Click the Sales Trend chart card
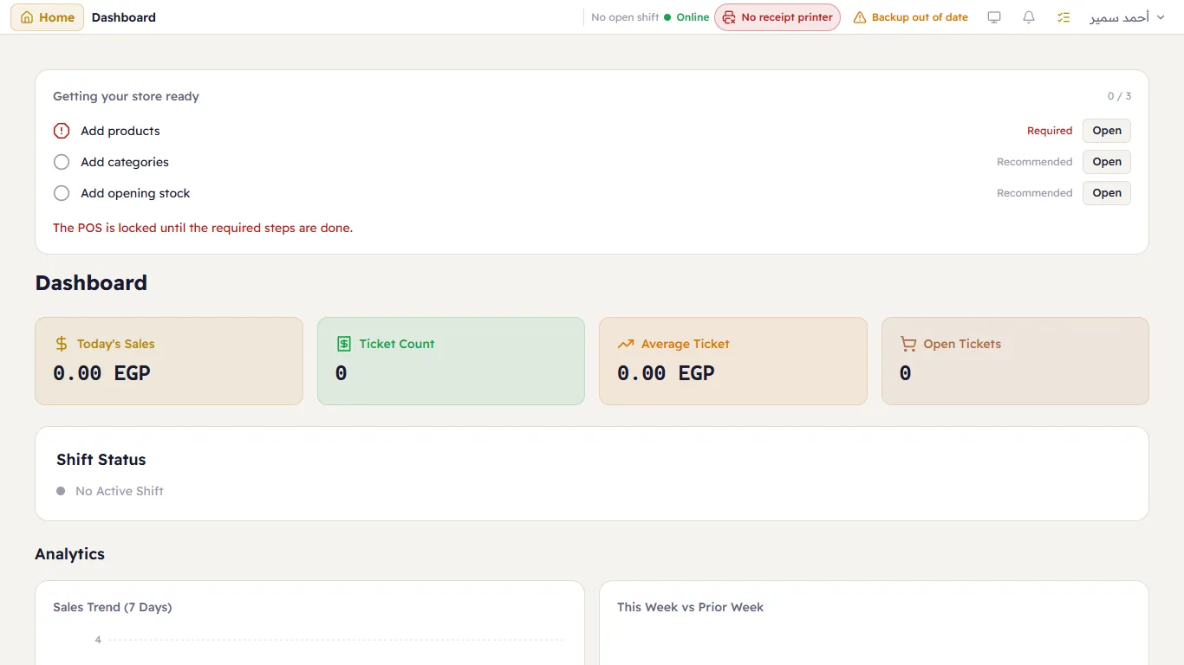Image resolution: width=1184 pixels, height=665 pixels. pos(309,623)
